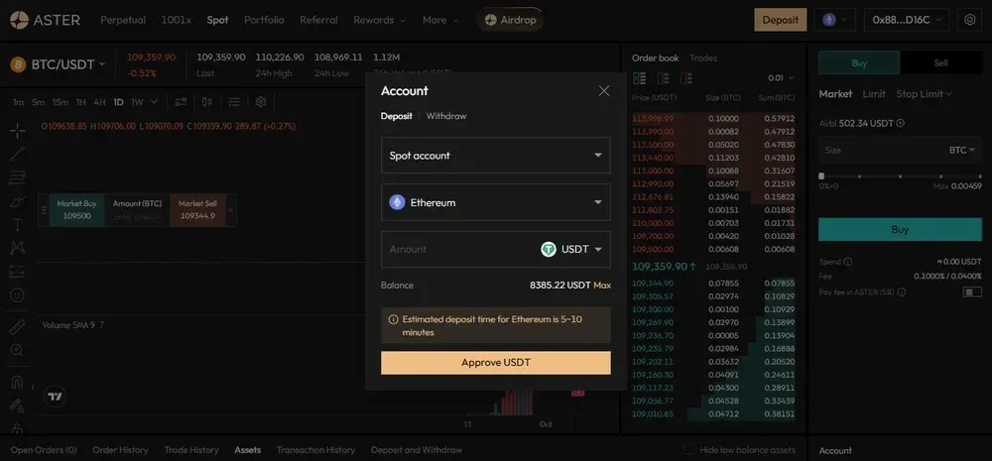Click the Pay fee in ASTER info icon
The height and width of the screenshot is (461, 992).
tap(902, 292)
